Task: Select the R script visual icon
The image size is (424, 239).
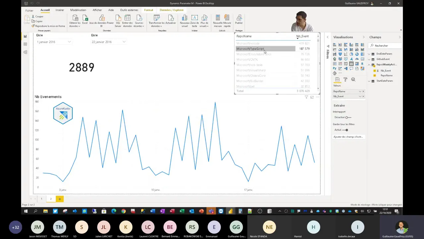Action: 362,64
